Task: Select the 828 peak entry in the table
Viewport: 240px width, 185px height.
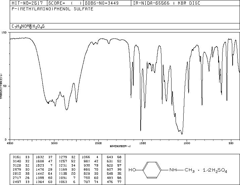Action: pyautogui.click(x=92, y=174)
